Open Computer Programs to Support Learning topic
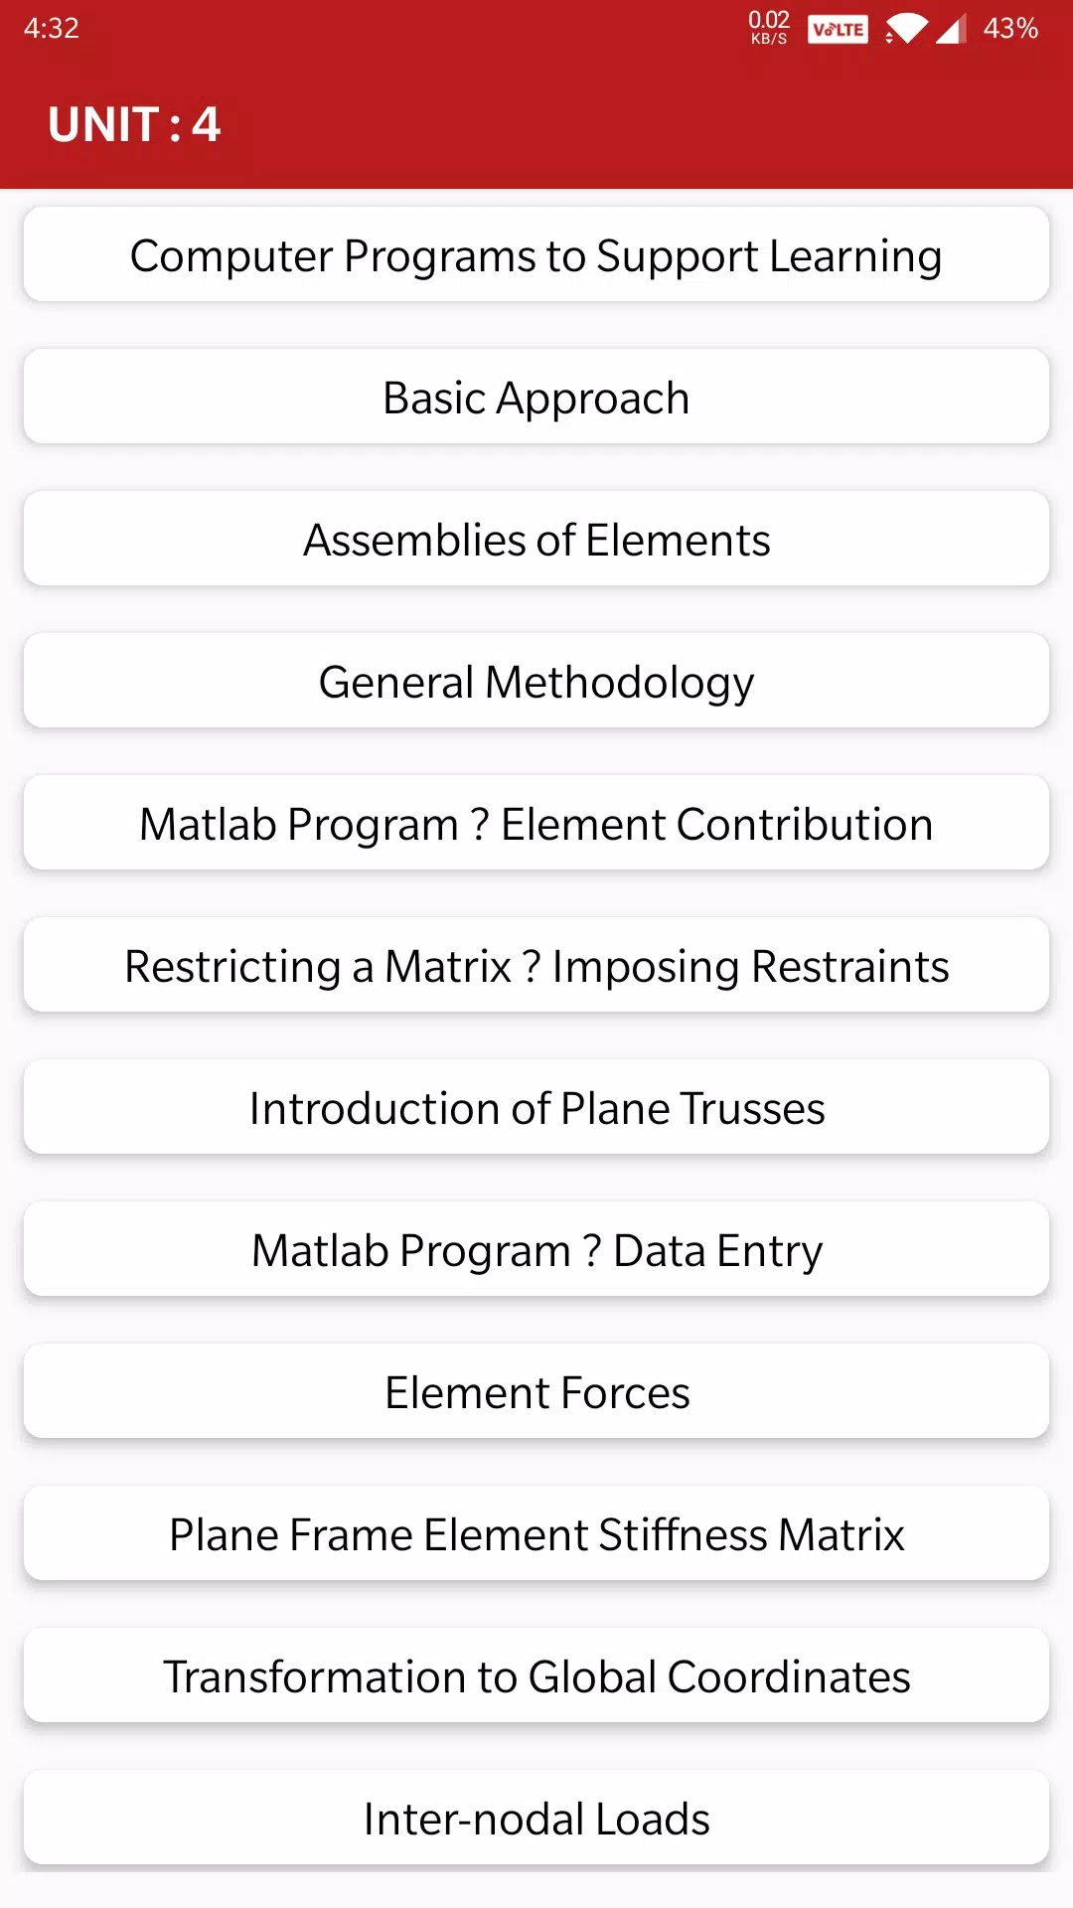 [x=536, y=255]
